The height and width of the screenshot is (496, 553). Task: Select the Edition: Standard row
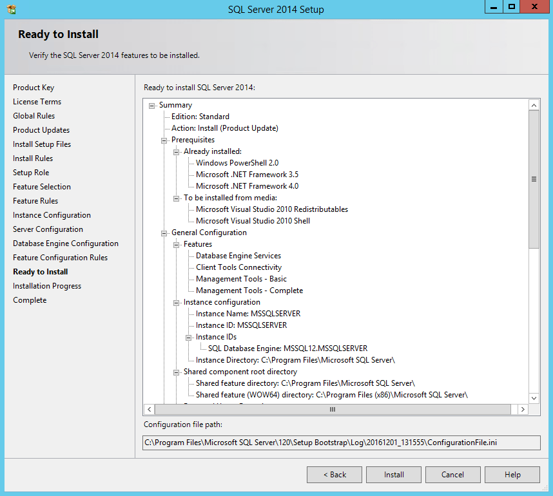tap(200, 117)
